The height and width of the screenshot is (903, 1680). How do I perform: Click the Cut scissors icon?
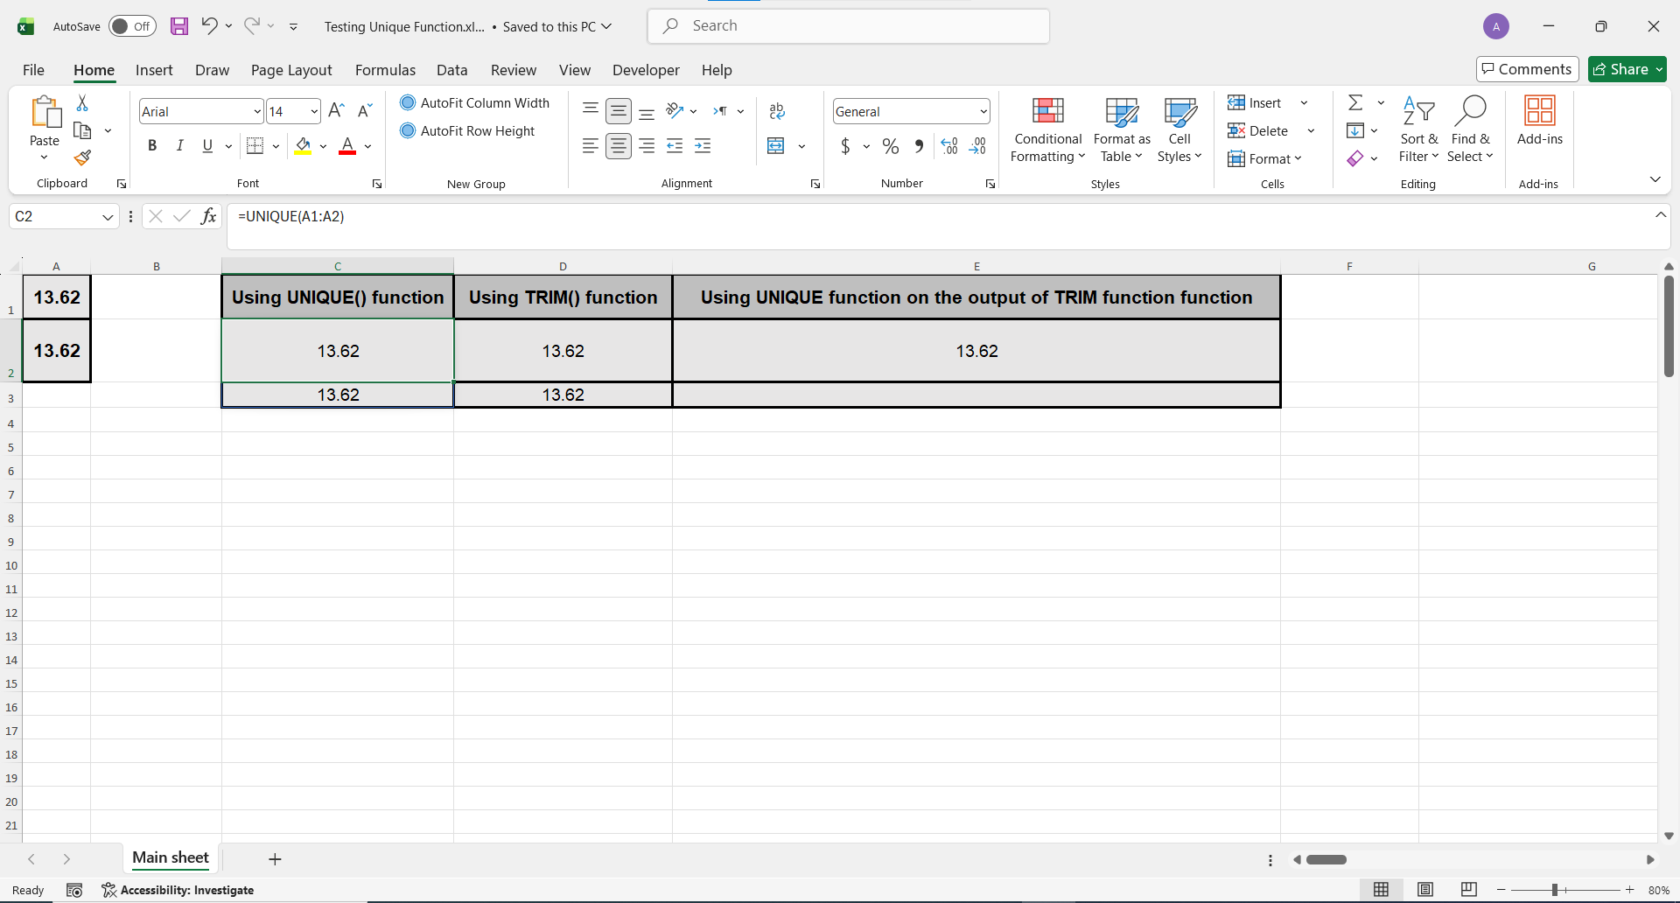click(x=82, y=103)
